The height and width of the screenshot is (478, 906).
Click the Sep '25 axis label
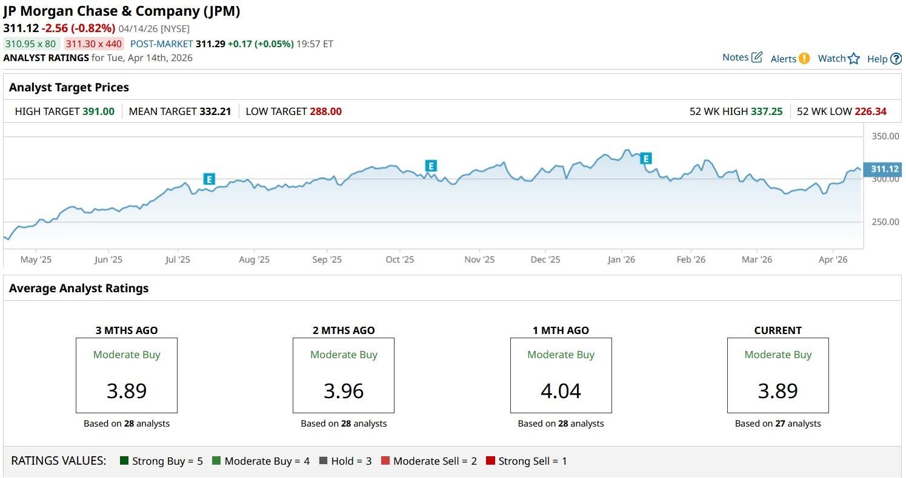pos(327,260)
